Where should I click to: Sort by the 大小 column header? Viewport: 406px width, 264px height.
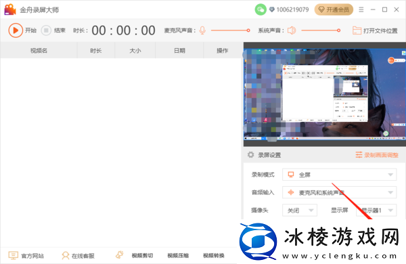(135, 51)
